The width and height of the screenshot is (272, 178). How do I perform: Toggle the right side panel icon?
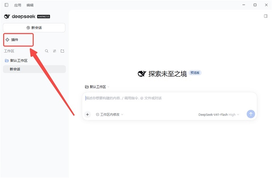point(265,16)
